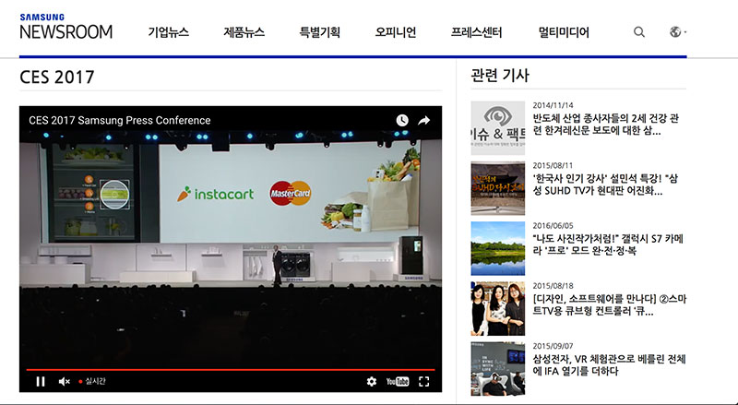Open the search magnifier icon
This screenshot has height=405, width=738.
(x=639, y=32)
